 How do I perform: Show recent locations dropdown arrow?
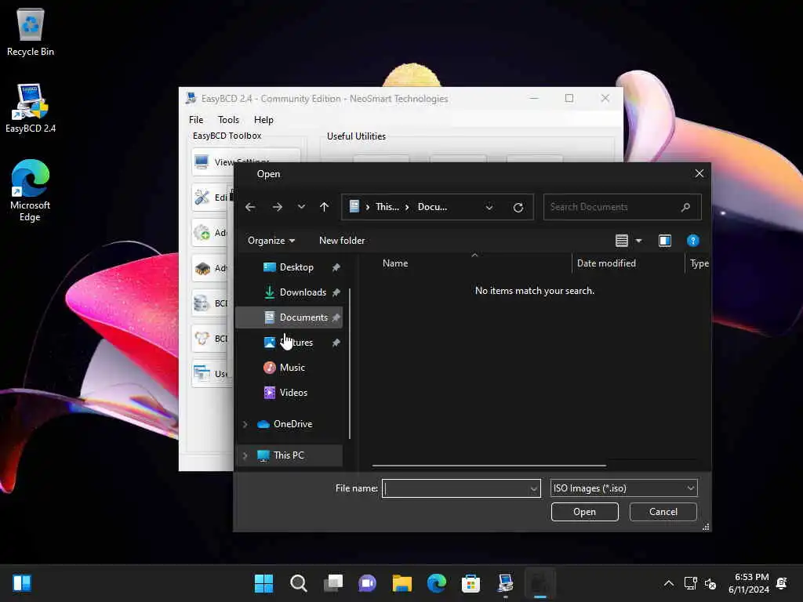coord(301,207)
